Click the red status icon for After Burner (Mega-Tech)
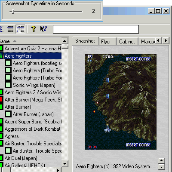Screen dimensions: 172x172 pyautogui.click(x=1, y=99)
